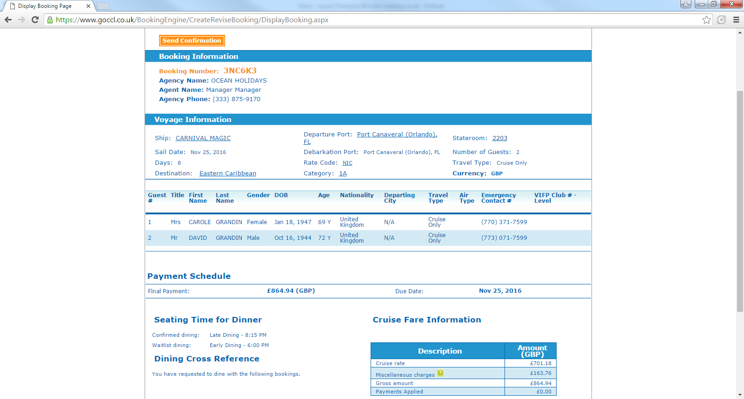744x399 pixels.
Task: Open the CARNIVAL MAGIC ship link
Action: (203, 138)
